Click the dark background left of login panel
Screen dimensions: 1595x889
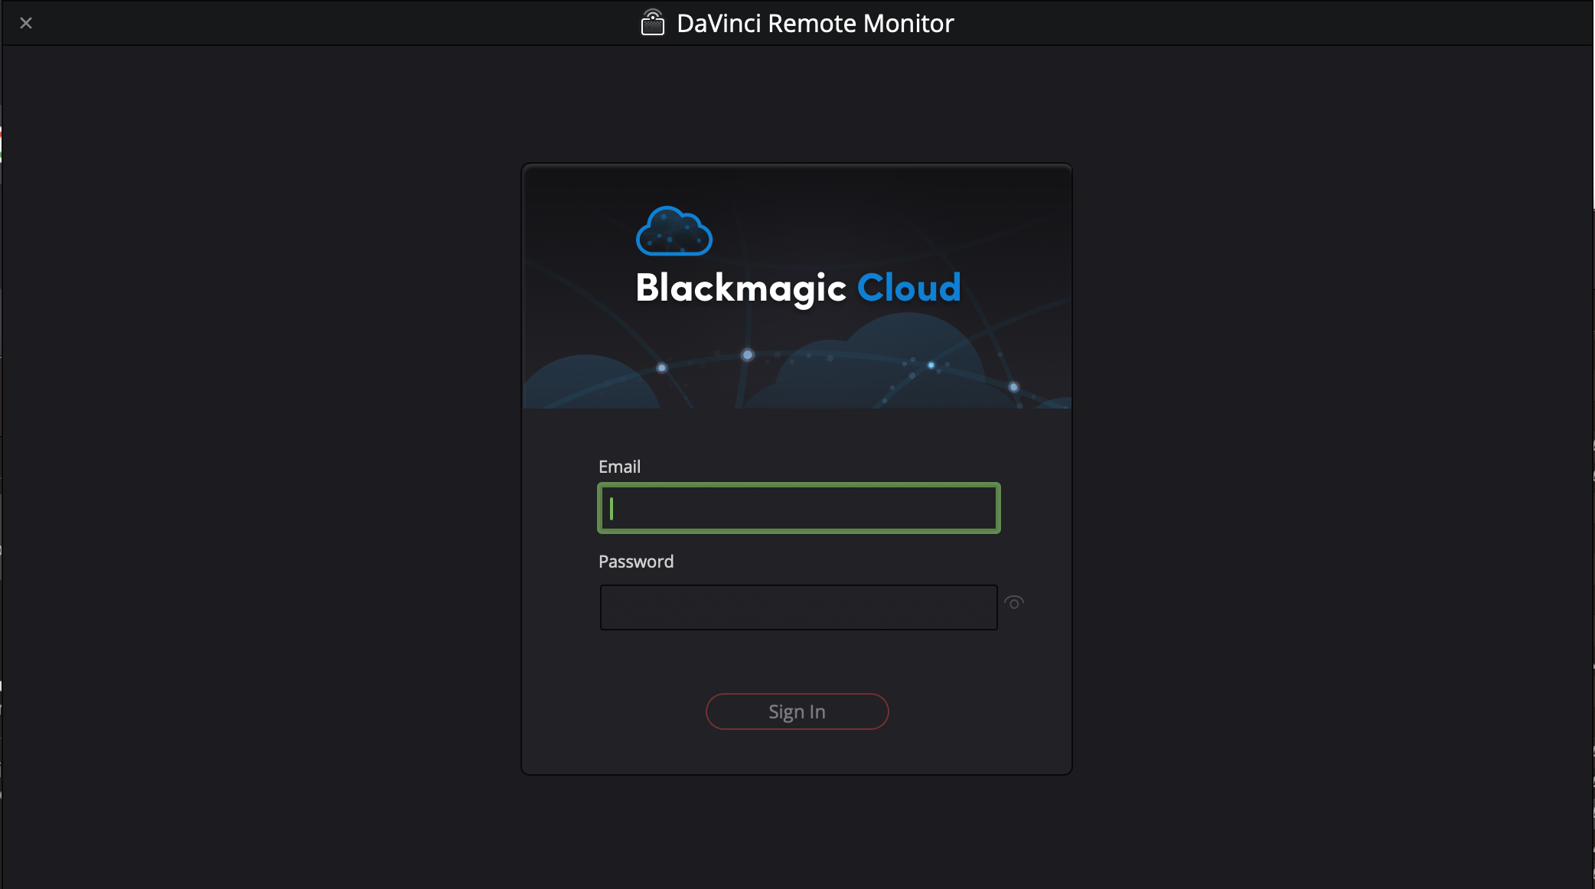pos(260,459)
